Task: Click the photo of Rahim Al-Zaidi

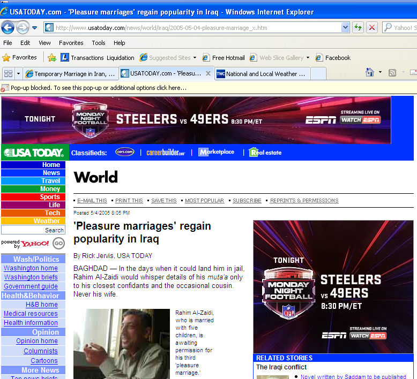Action: point(122,344)
